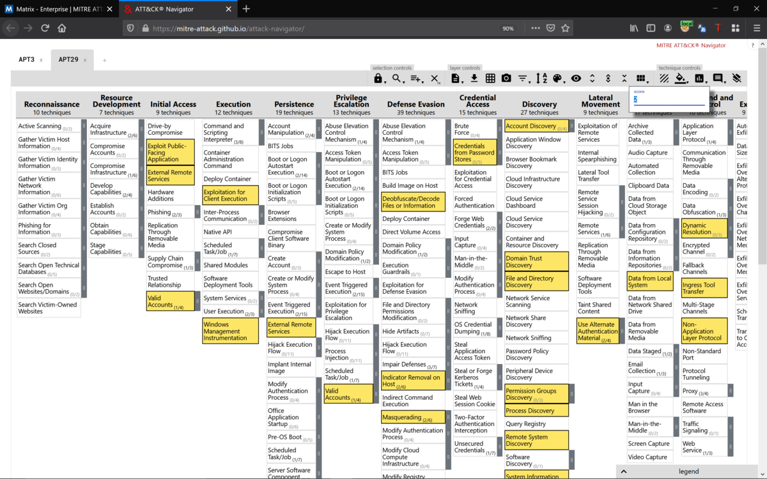
Task: Switch to Matrix - Enterprise browser tab
Action: [x=58, y=9]
